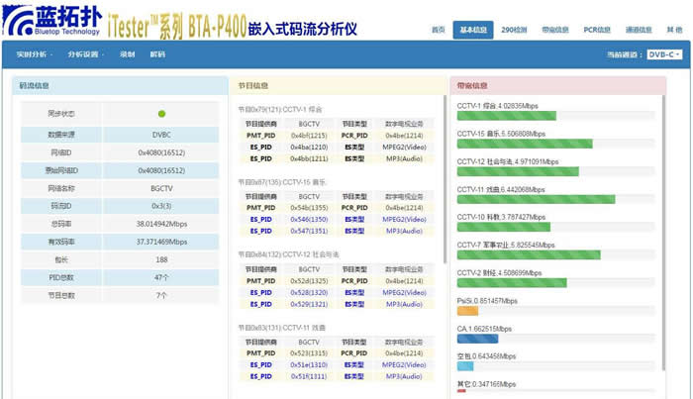Expand the 实时分析 dropdown menu

click(35, 54)
